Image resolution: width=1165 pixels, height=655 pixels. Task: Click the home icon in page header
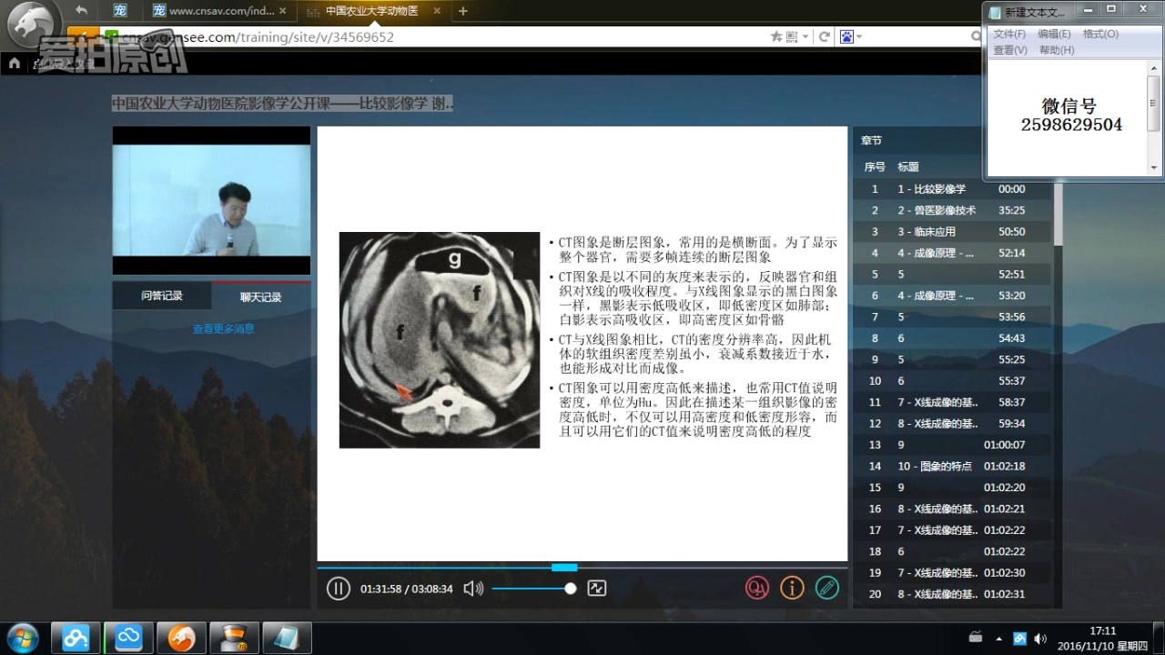(14, 64)
